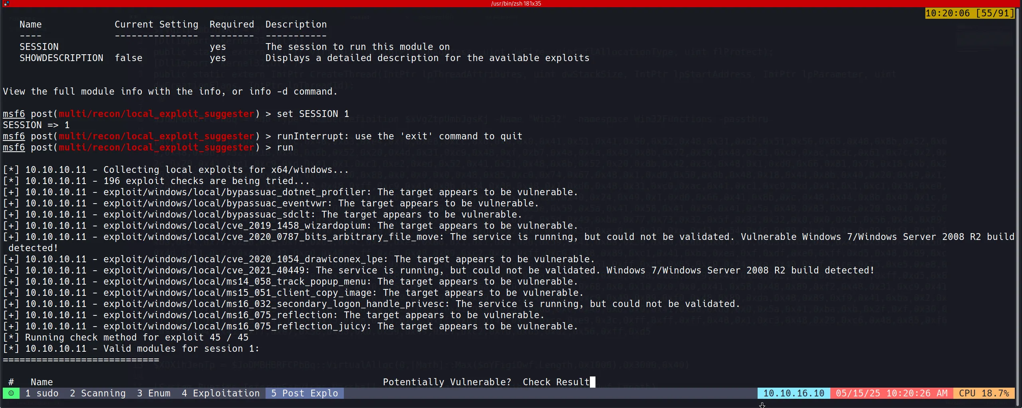Click the window menu icon in title bar
Screen dimensions: 1022x408
pos(6,3)
